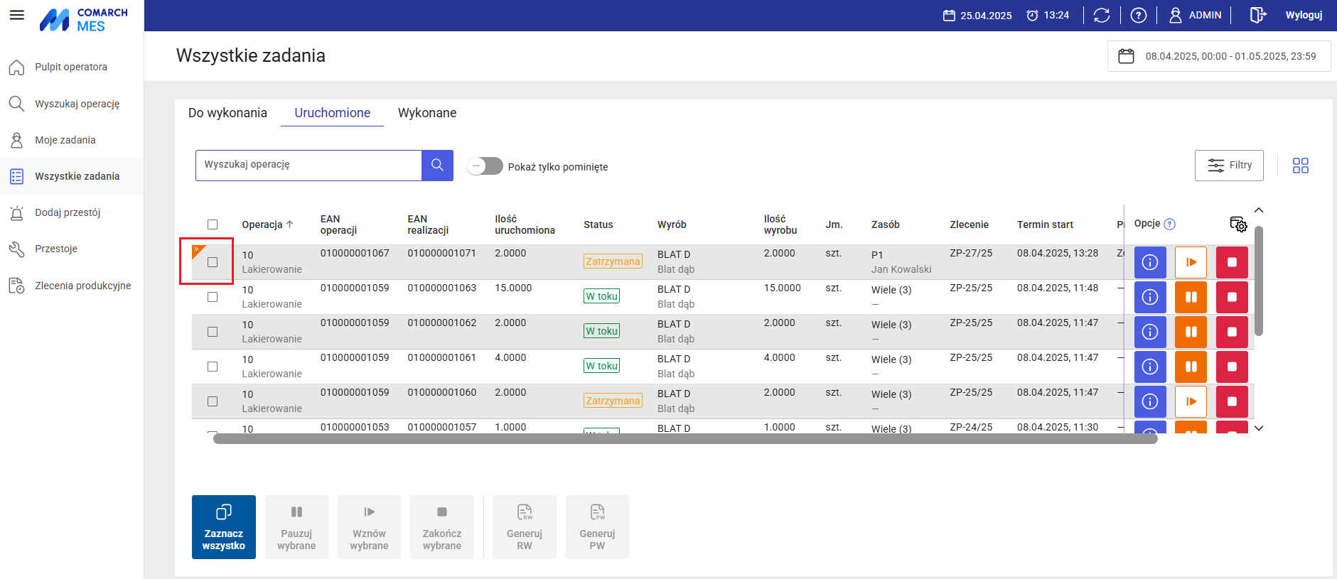Open 'Wykonane' tab
1337x579 pixels.
[427, 113]
